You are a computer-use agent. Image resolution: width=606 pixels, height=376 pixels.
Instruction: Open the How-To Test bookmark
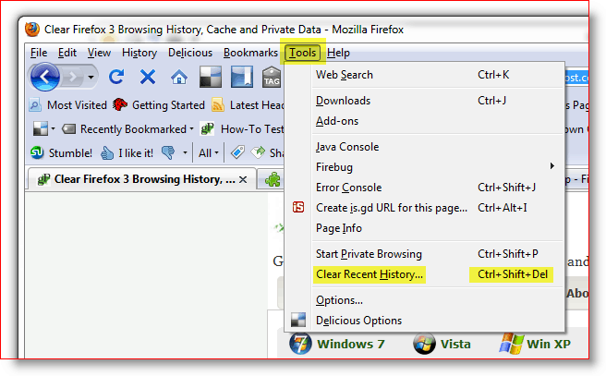[x=242, y=129]
